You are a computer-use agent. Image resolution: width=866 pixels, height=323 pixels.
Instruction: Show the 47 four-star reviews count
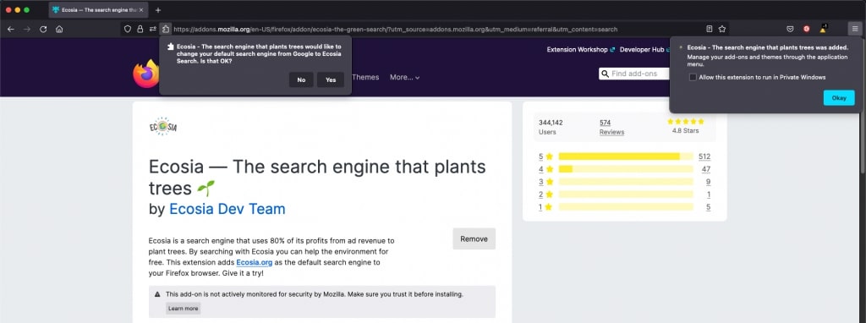pyautogui.click(x=706, y=169)
